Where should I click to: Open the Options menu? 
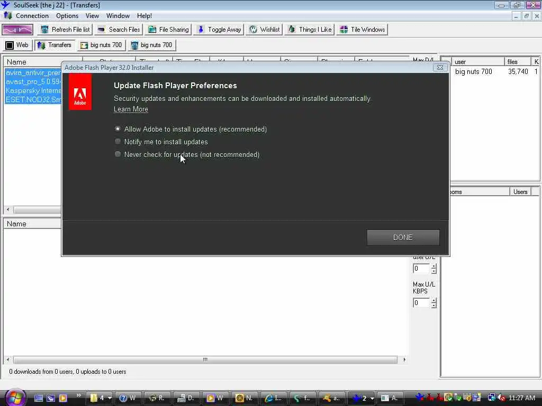click(67, 16)
